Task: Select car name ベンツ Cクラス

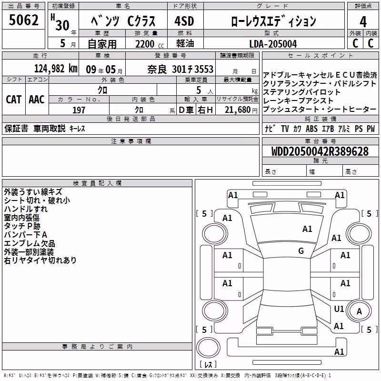Action: (x=123, y=21)
